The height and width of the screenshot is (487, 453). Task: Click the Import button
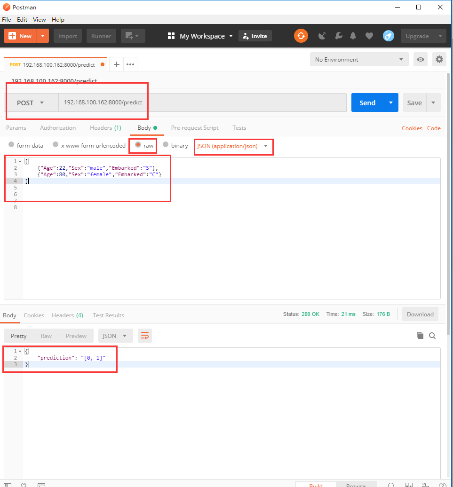tap(67, 36)
